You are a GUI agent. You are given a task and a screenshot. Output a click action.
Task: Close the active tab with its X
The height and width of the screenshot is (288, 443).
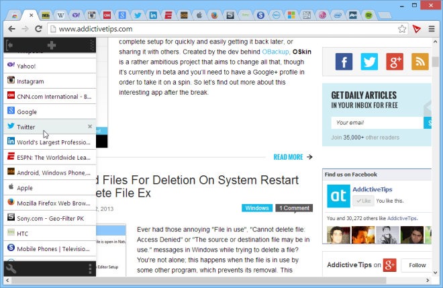click(31, 15)
